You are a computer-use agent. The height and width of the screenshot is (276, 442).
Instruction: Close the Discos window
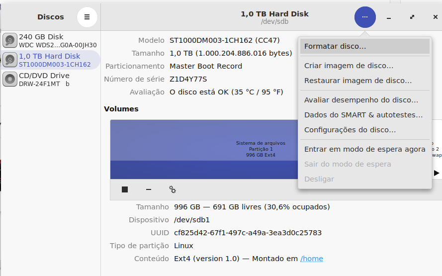[435, 17]
